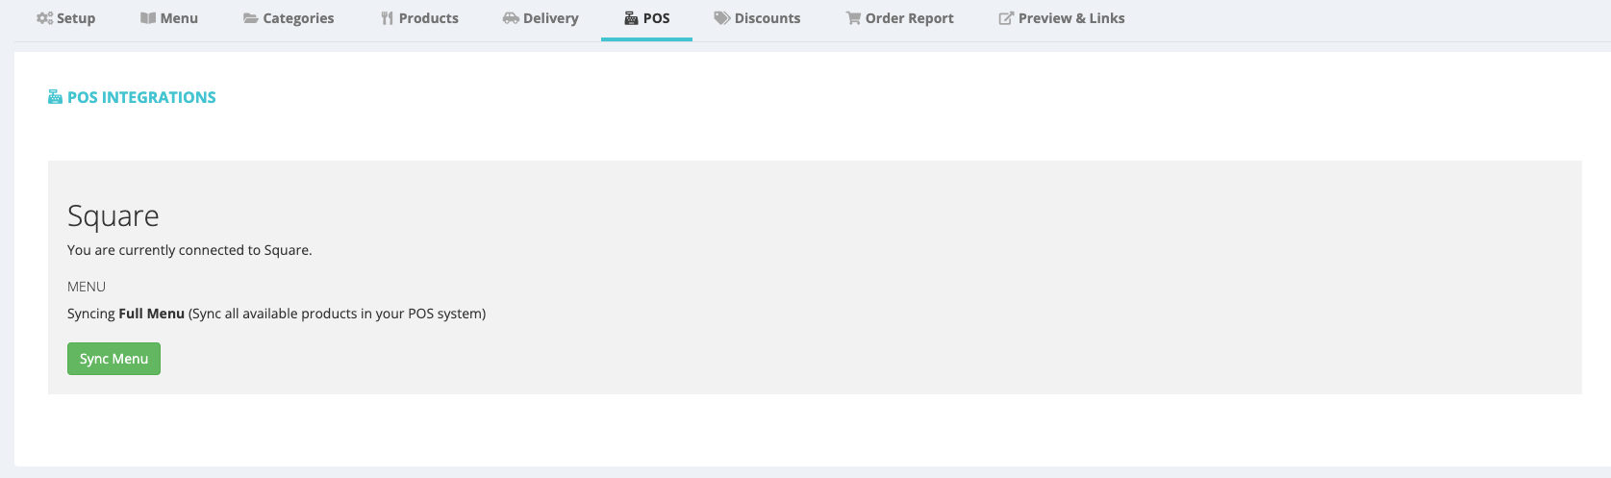Select the POS tab label
The height and width of the screenshot is (478, 1611).
657,18
